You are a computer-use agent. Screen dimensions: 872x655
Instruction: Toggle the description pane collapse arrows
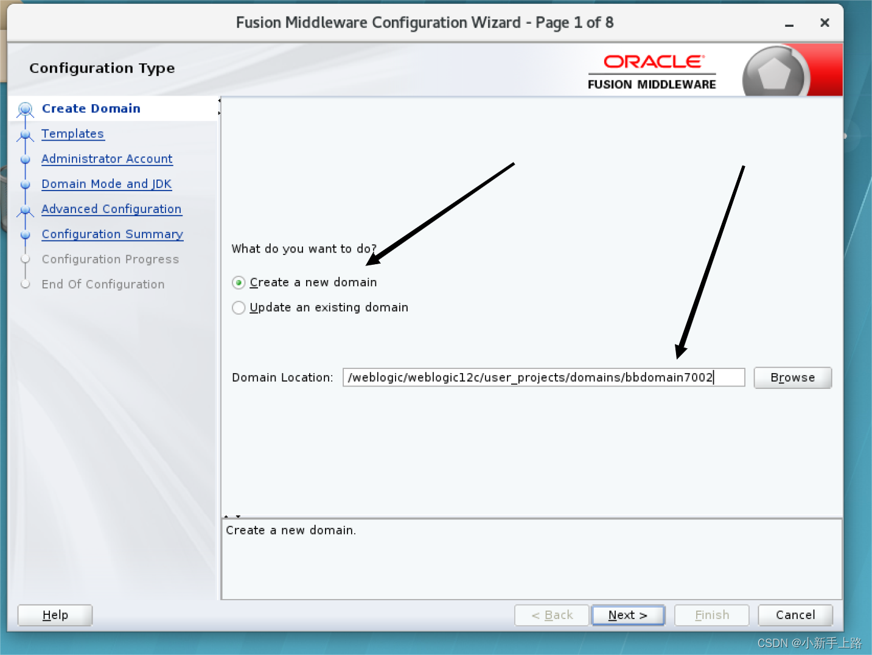(x=232, y=516)
